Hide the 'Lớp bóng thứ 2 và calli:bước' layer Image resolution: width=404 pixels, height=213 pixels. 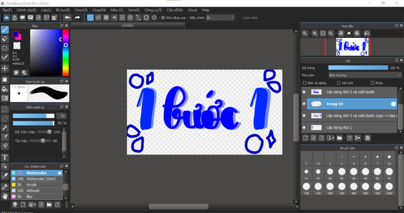coord(304,92)
